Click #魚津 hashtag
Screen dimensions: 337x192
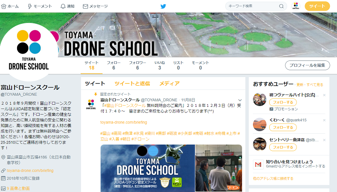pyautogui.click(x=128, y=133)
